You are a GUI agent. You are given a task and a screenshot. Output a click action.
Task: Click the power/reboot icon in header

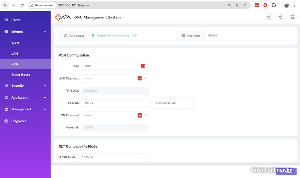(280, 17)
